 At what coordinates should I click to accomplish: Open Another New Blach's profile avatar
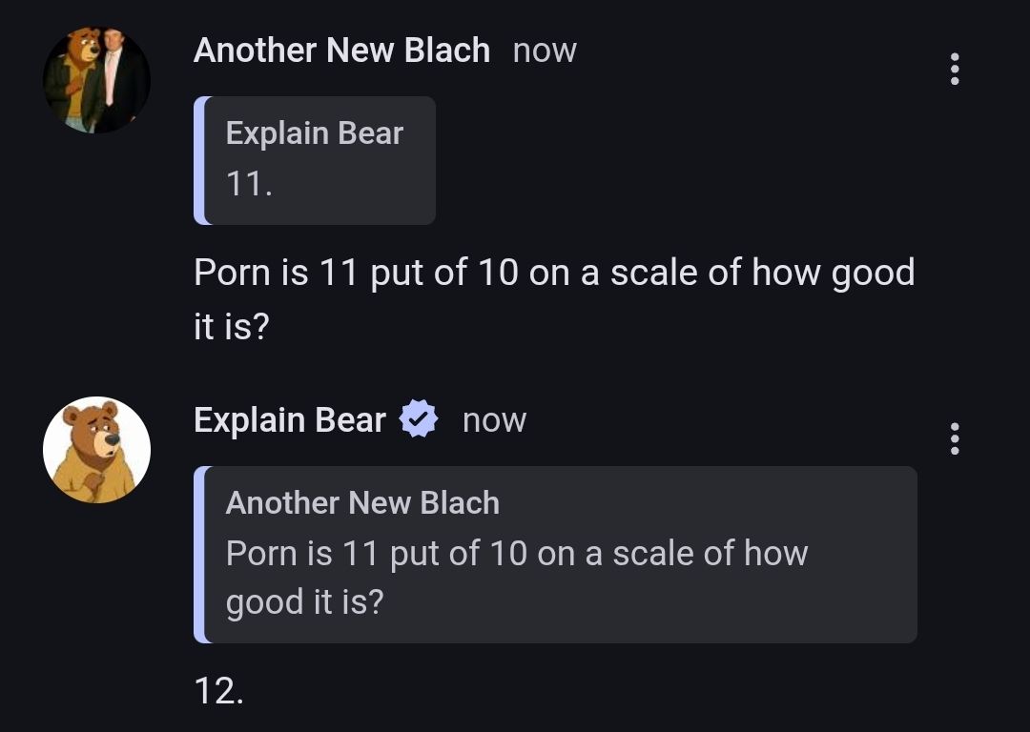96,80
